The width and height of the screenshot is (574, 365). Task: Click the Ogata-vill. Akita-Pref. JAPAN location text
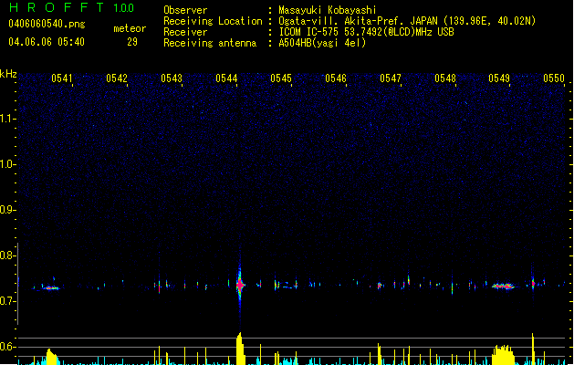407,21
